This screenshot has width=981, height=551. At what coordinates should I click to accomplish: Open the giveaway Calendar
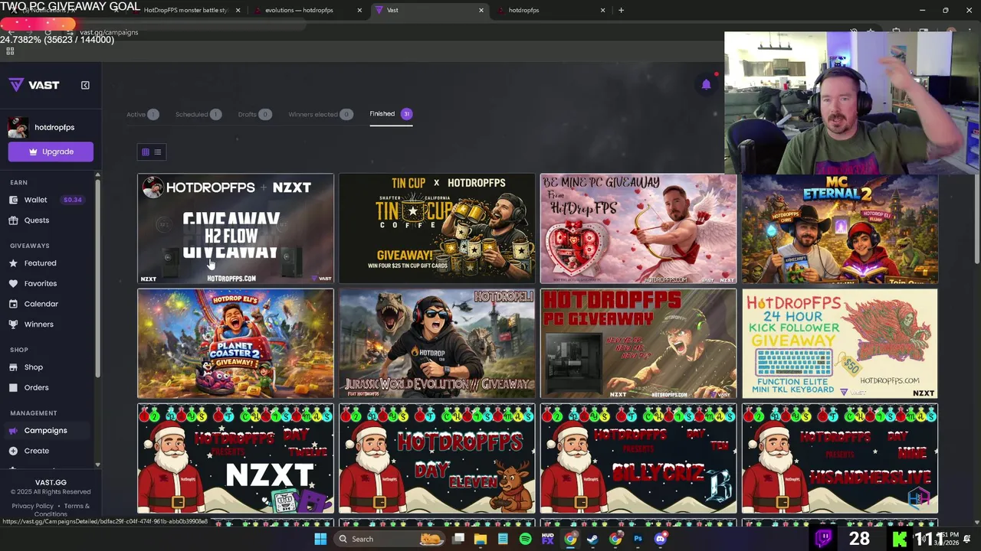point(41,304)
